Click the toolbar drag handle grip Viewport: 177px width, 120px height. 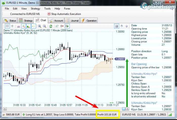coord(4,26)
